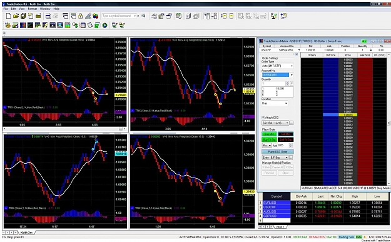Click the window with lightning bolt icon

pyautogui.click(x=45, y=25)
